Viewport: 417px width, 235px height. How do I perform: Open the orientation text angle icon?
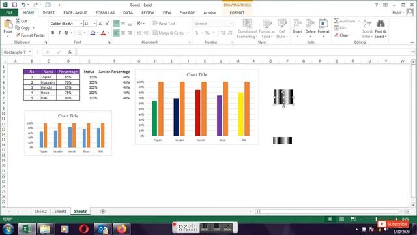point(139,23)
